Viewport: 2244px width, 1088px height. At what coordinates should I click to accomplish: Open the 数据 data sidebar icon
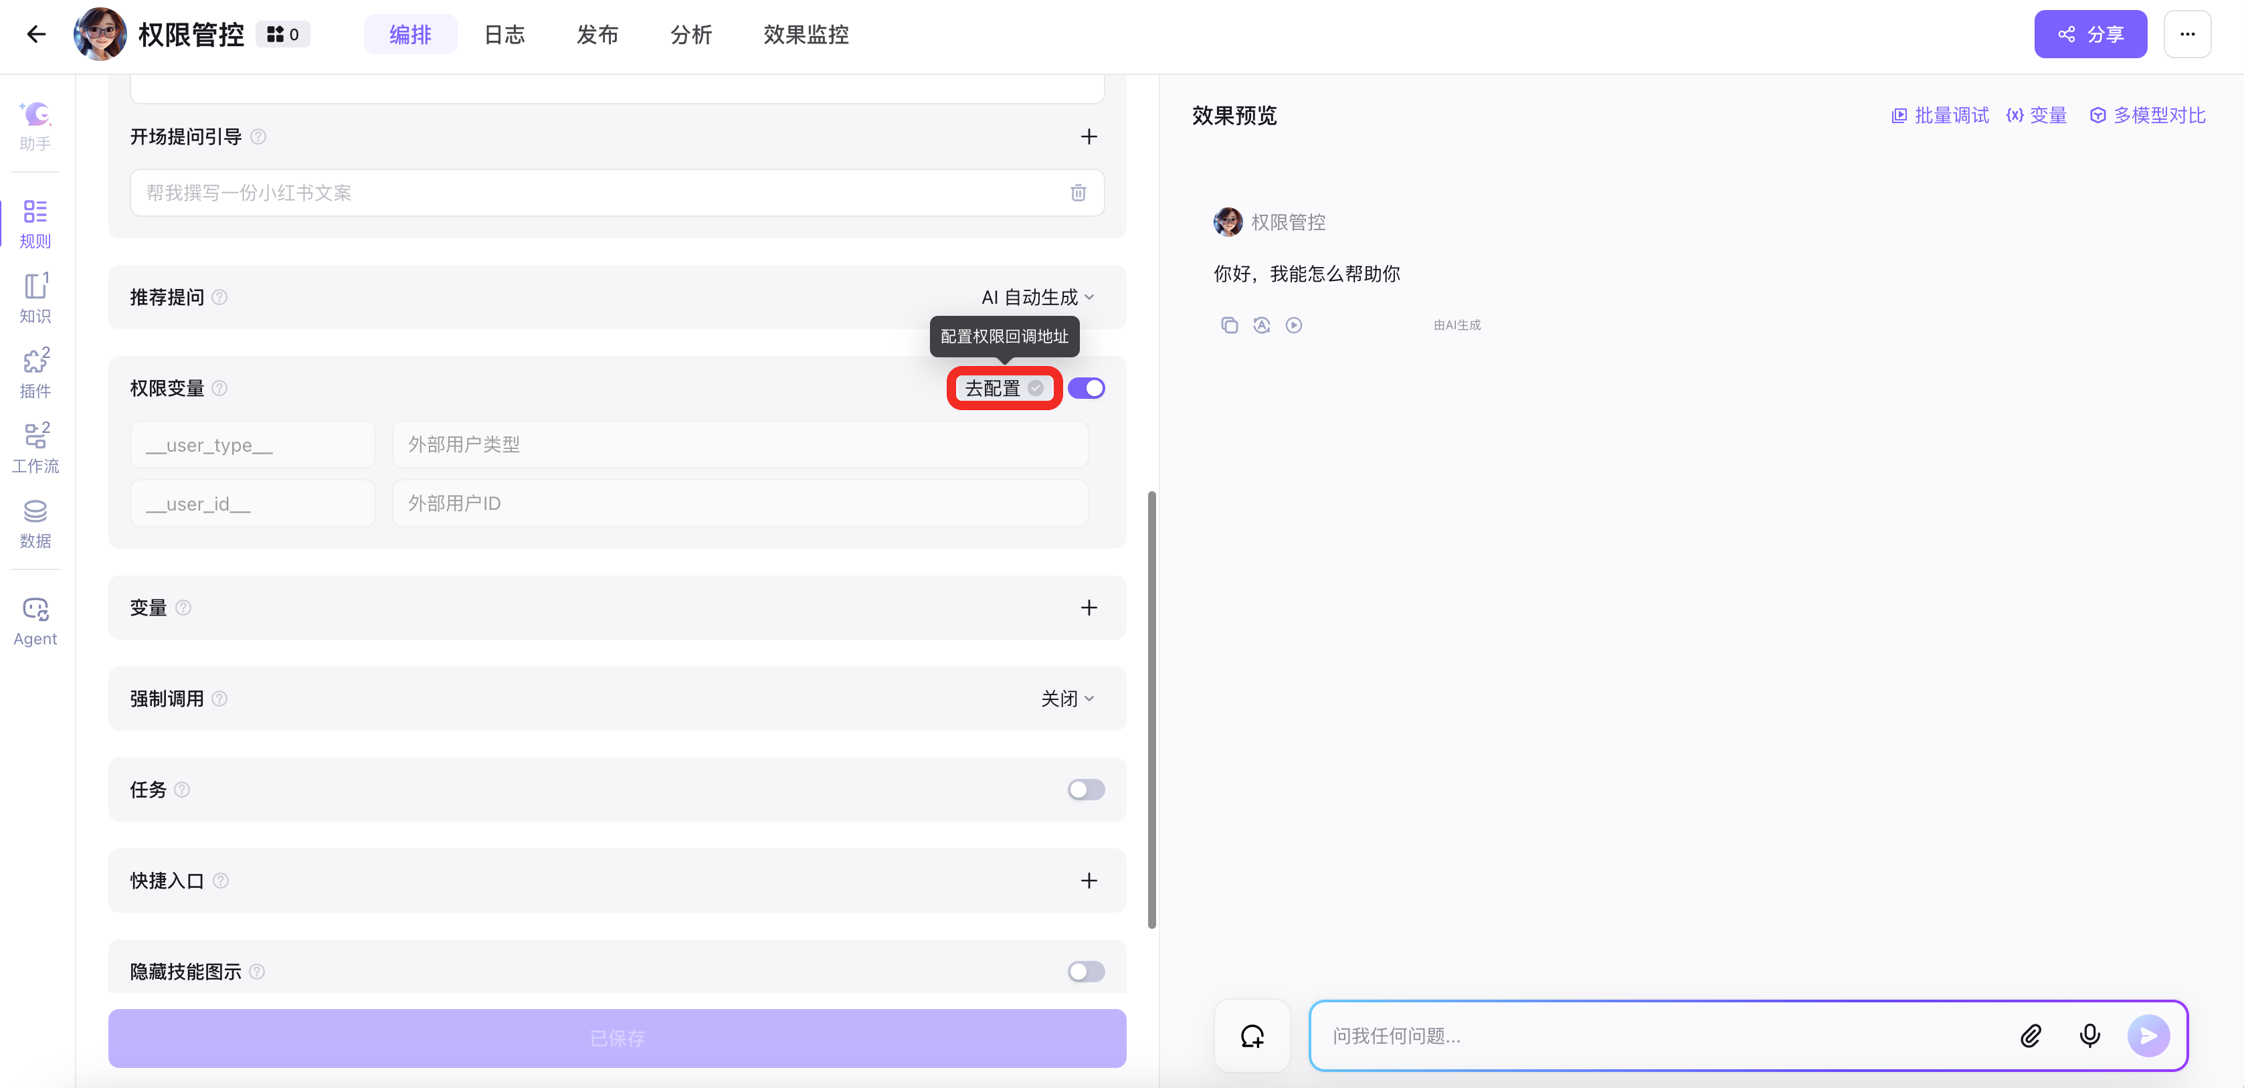coord(35,523)
